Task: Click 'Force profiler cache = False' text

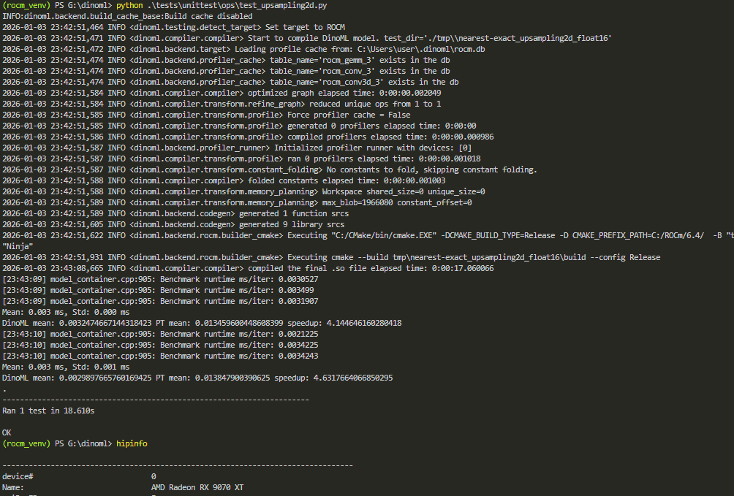Action: point(349,115)
